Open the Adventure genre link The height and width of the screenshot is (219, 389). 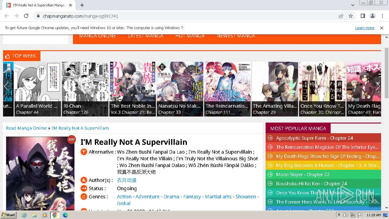147,196
